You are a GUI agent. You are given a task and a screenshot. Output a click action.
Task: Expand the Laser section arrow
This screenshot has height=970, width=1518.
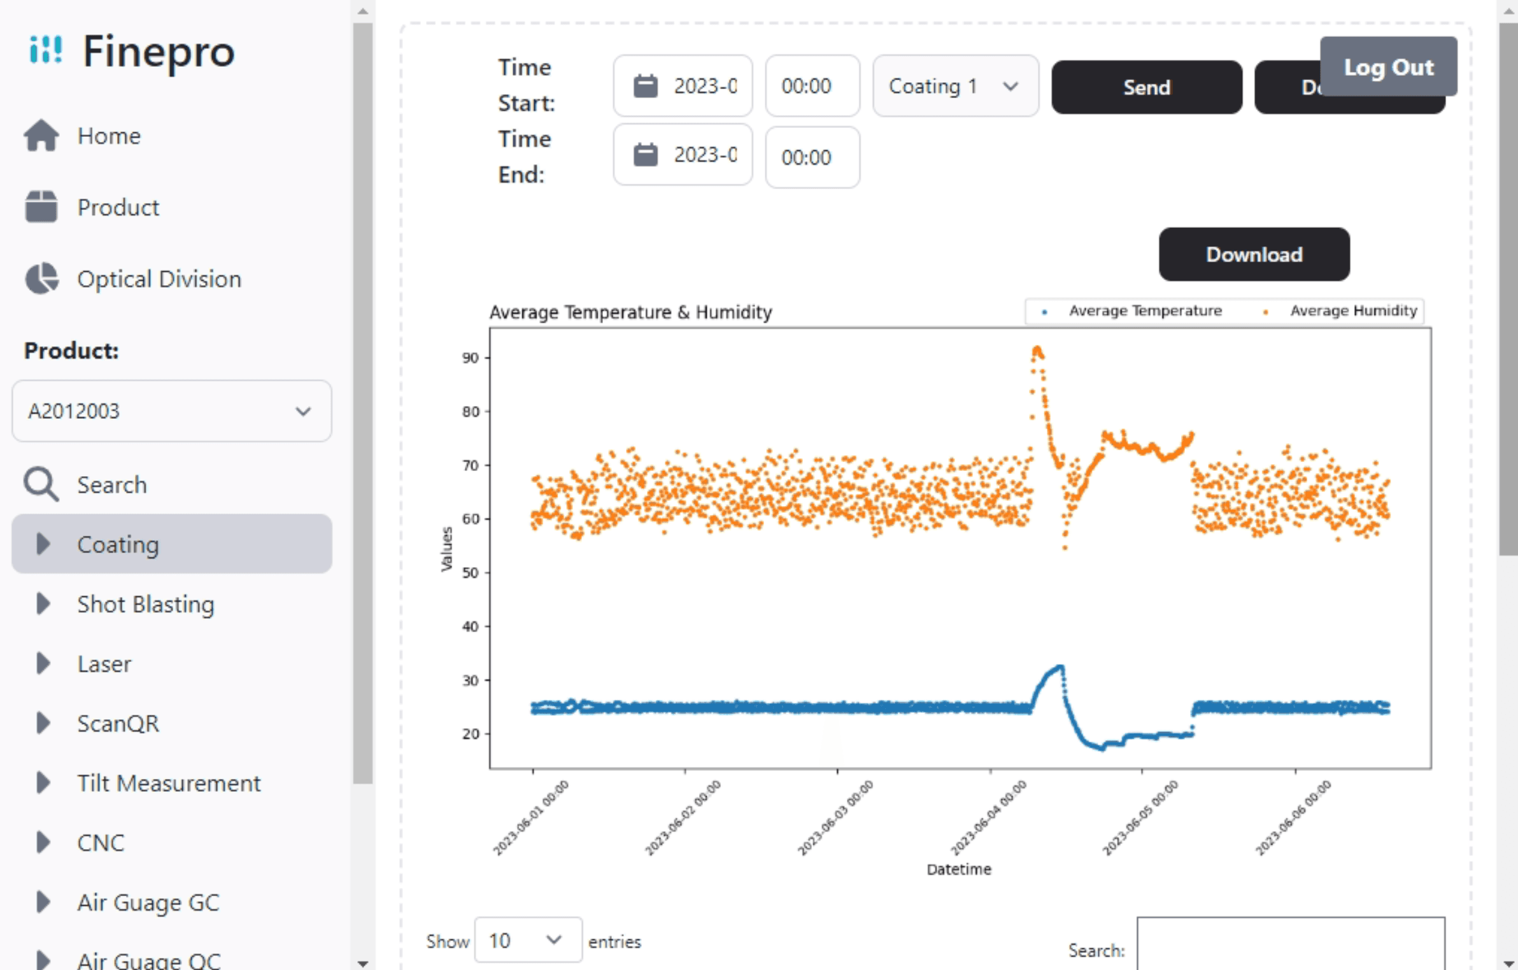[x=43, y=663]
